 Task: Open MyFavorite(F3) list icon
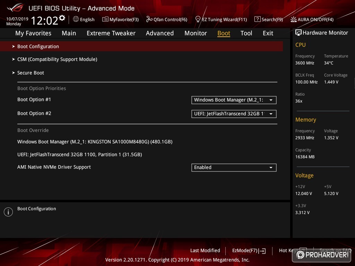point(105,19)
